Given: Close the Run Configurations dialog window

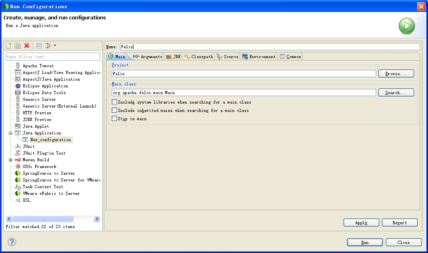Looking at the screenshot, I should pos(421,6).
